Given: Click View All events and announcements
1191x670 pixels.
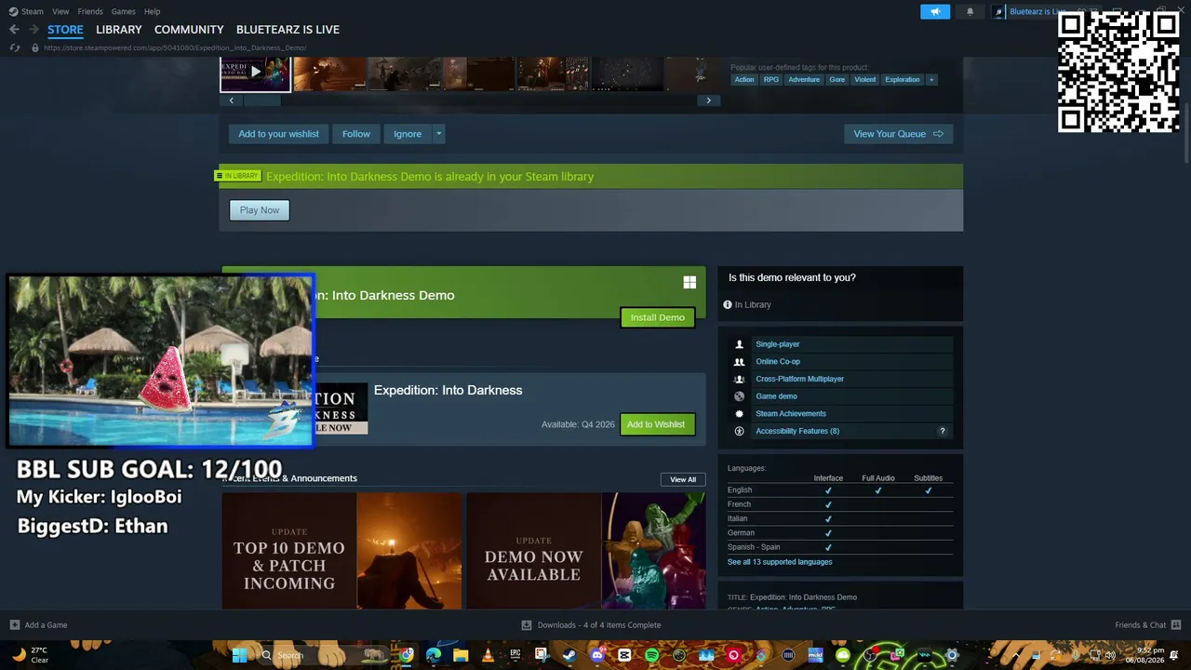Looking at the screenshot, I should tap(683, 479).
